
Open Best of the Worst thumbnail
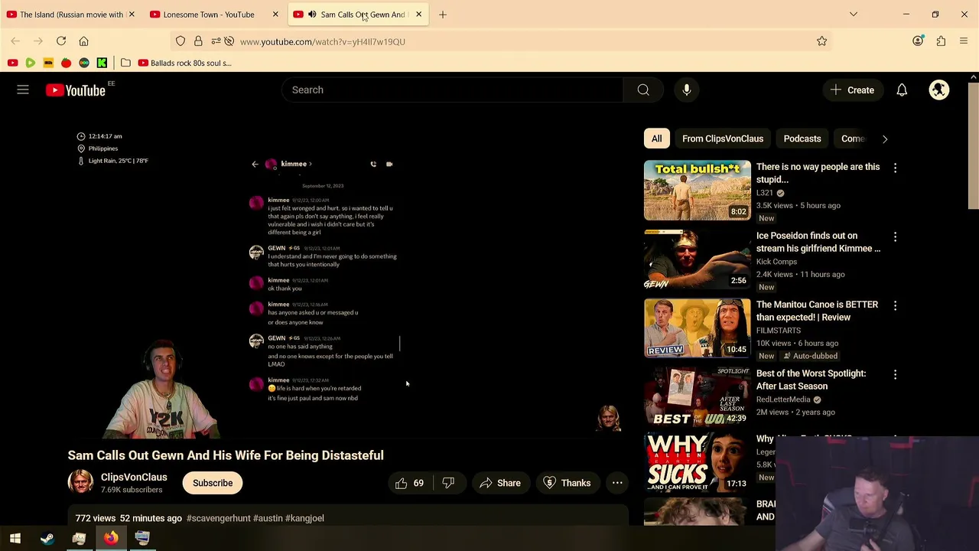[698, 397]
